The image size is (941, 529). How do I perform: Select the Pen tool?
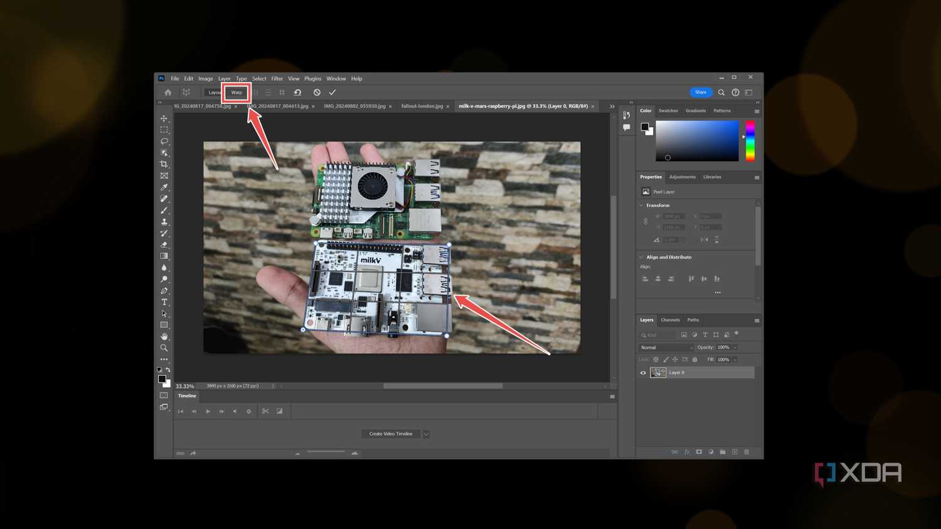point(164,291)
